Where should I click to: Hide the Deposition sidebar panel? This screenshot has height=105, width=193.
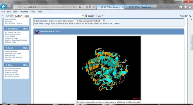coord(25,29)
